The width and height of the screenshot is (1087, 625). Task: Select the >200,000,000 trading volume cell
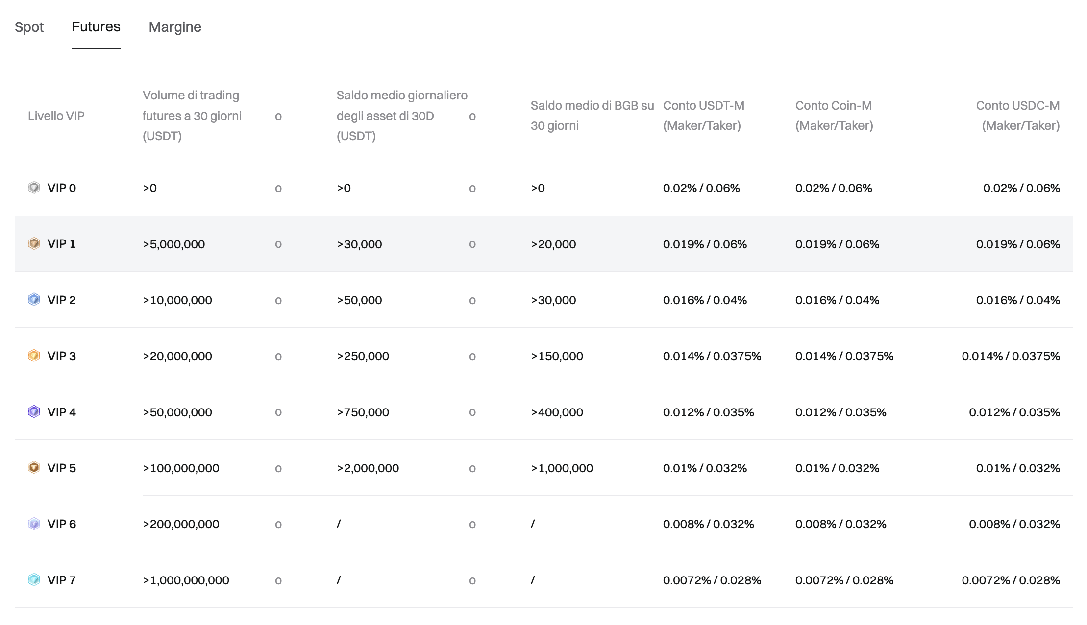181,524
